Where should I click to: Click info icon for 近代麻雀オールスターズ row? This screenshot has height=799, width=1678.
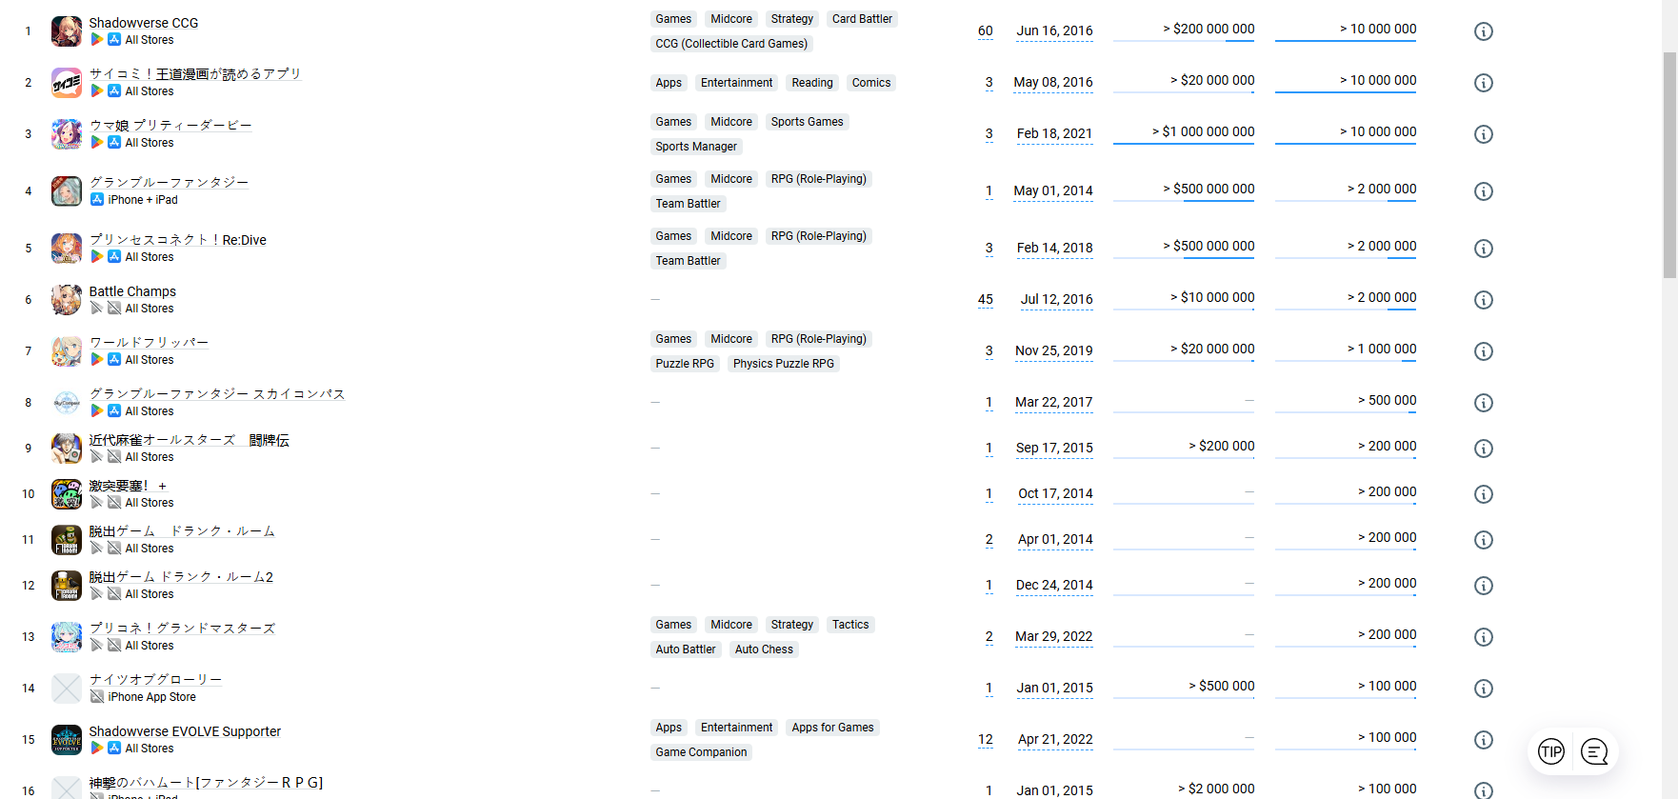pos(1483,449)
